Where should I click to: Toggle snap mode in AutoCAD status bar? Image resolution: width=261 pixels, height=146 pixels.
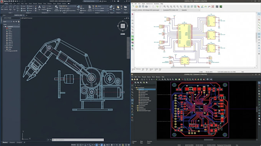[x=80, y=145]
